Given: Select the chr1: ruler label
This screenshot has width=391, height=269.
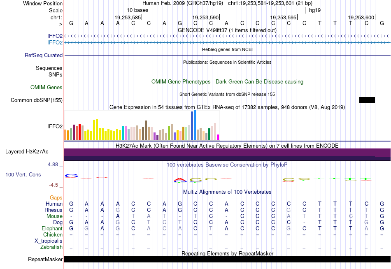Looking at the screenshot, I should click(56, 17).
